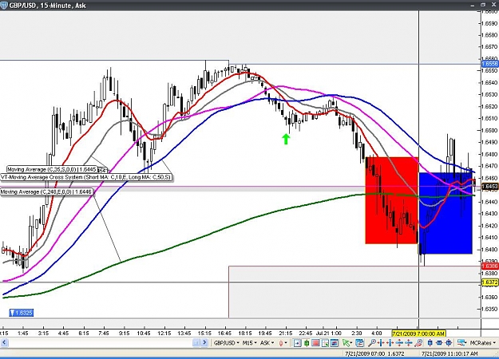This screenshot has width=499, height=359.
Task: Click the 15:15 time axis label
Action: pyautogui.click(x=204, y=333)
